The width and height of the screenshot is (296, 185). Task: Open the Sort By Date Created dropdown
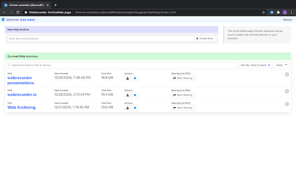tap(256, 65)
